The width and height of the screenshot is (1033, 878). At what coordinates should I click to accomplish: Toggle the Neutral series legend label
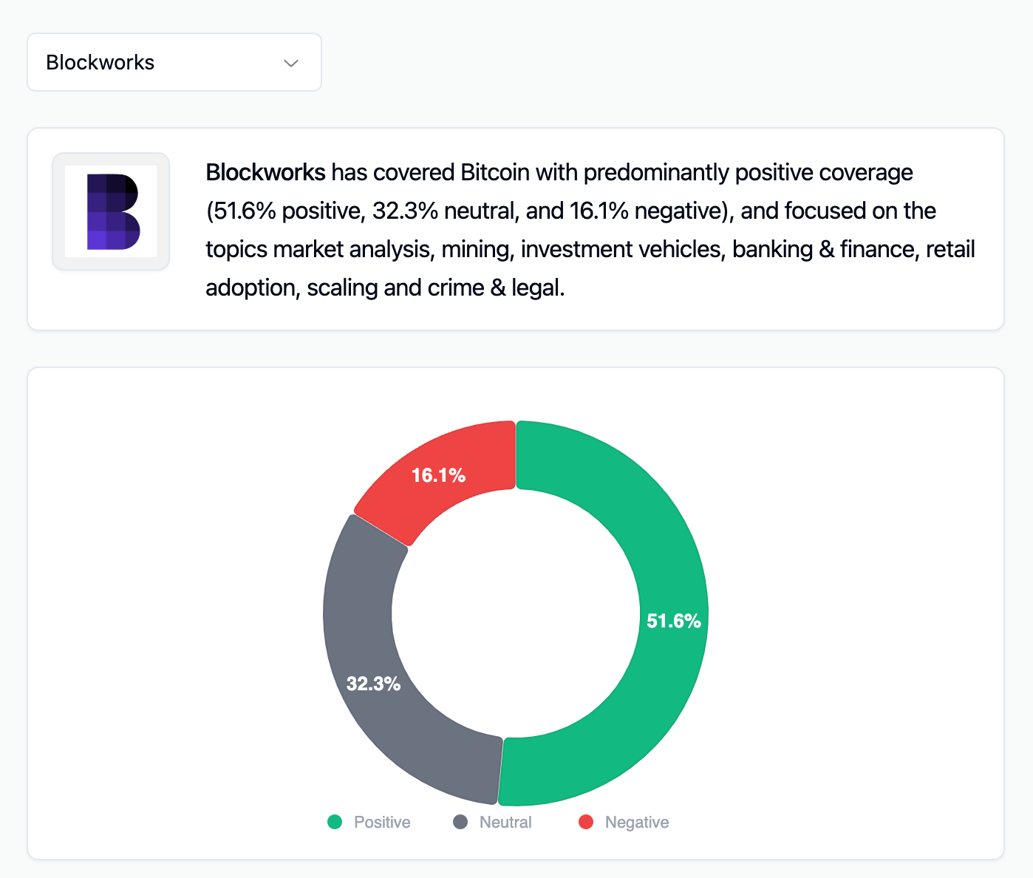(505, 822)
